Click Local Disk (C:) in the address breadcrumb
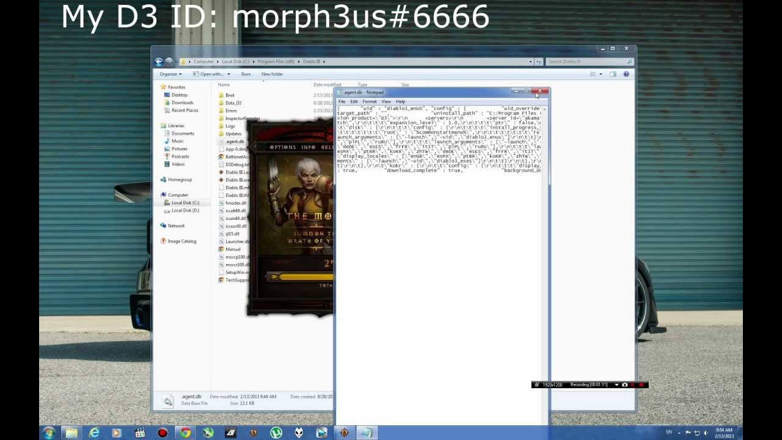 [235, 62]
